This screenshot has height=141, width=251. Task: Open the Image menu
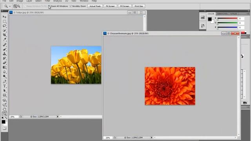(20, 1)
